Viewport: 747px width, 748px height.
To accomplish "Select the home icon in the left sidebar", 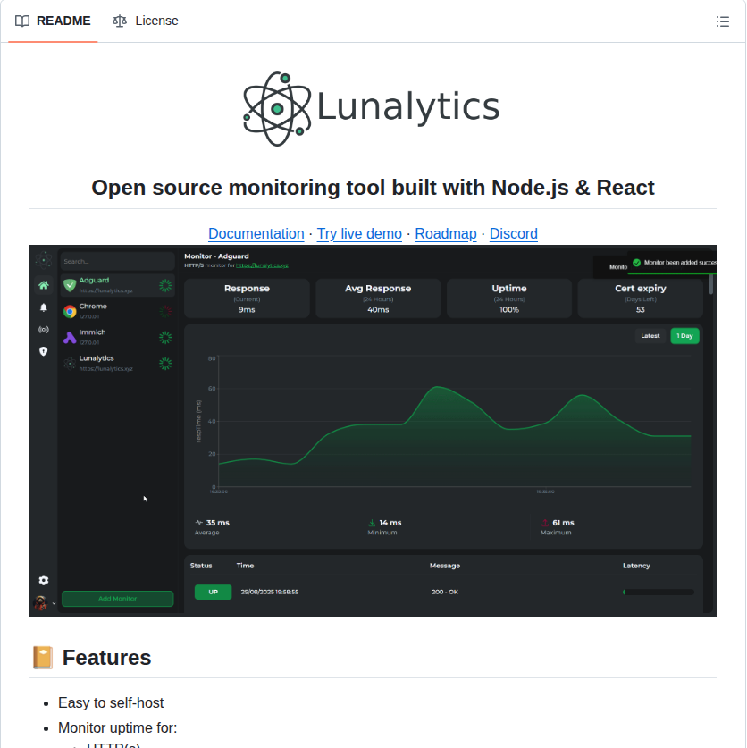I will 43,284.
